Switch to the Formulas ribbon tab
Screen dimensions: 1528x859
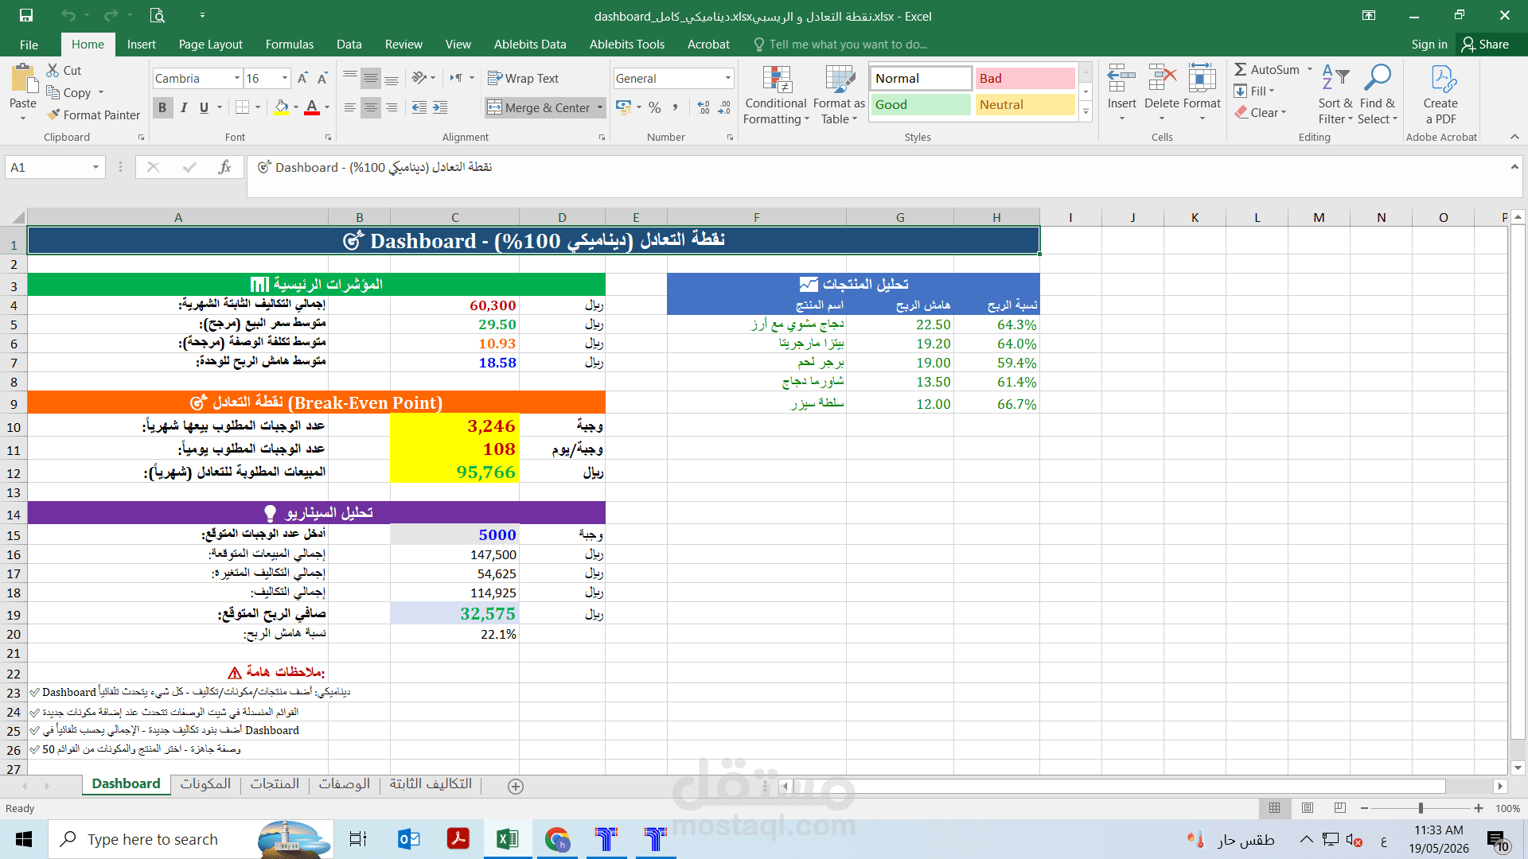coord(290,45)
